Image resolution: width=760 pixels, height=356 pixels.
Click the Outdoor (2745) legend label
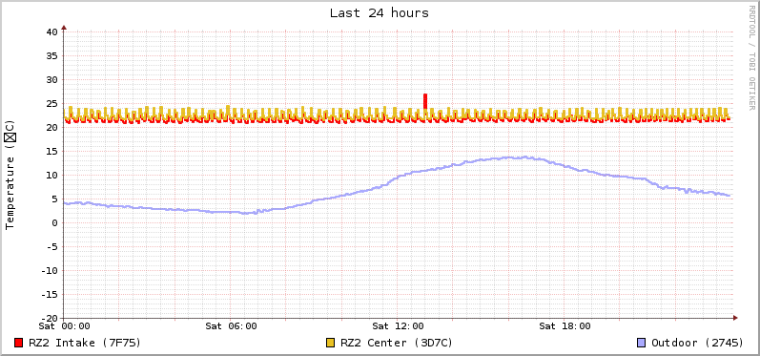[x=697, y=343]
